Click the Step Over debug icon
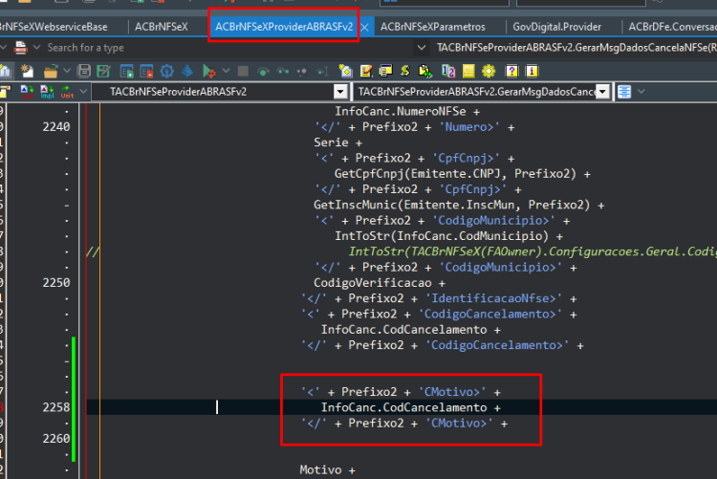The height and width of the screenshot is (479, 717). coord(263,72)
